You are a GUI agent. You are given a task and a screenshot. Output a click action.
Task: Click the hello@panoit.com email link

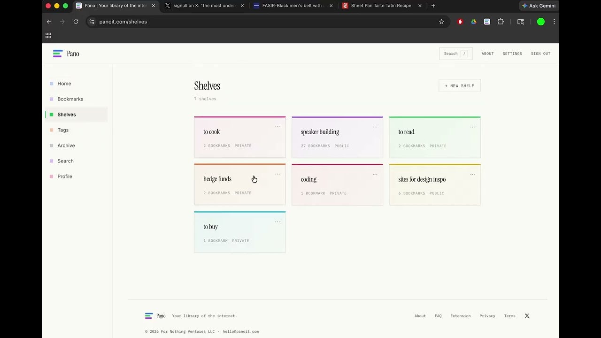coord(241,331)
